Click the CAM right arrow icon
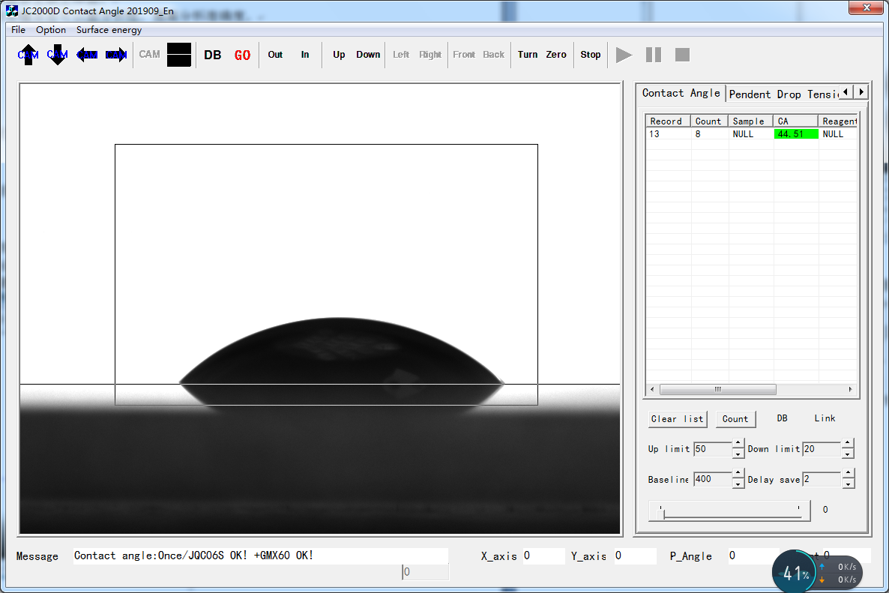Screen dimensions: 889x593 click(116, 55)
